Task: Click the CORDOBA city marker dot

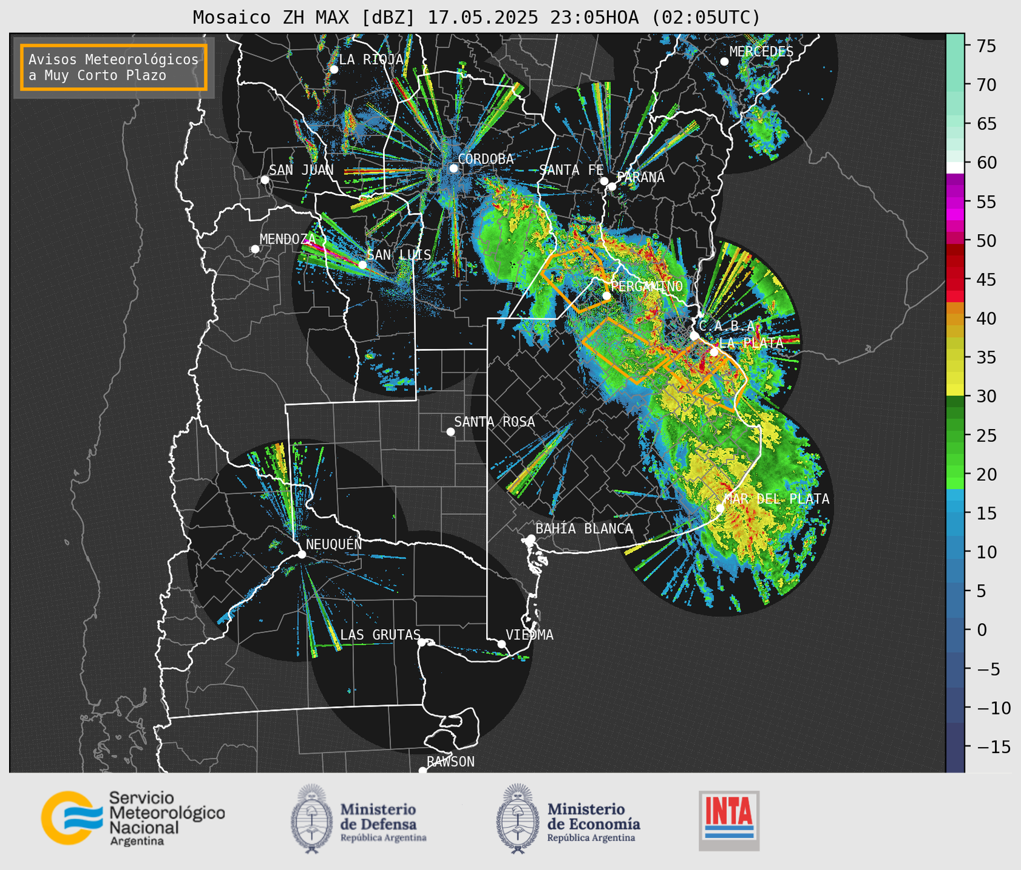Action: point(453,168)
